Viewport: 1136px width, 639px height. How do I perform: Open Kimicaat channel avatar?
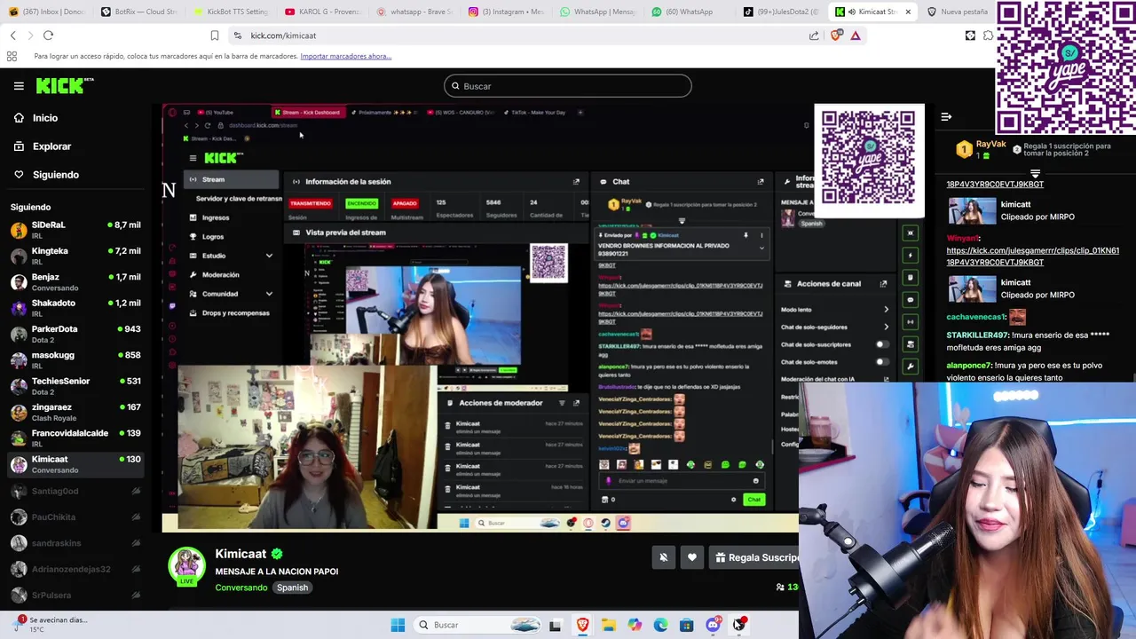tap(187, 566)
